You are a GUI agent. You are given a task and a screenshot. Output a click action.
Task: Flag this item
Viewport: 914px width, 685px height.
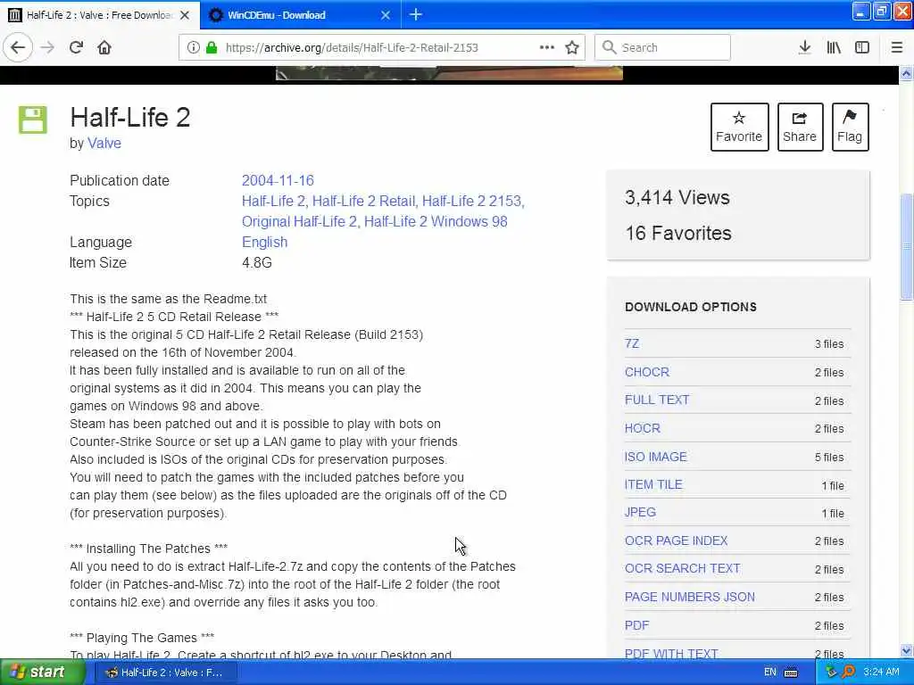coord(850,127)
